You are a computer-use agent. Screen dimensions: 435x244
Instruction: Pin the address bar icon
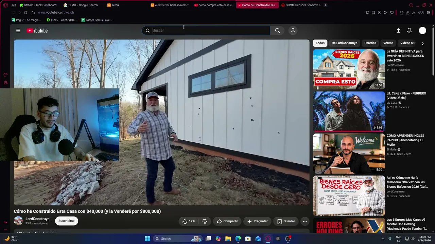tap(367, 13)
